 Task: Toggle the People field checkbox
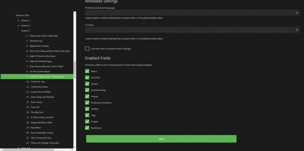point(87,96)
